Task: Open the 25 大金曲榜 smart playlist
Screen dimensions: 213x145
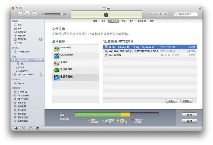Action: coord(28,96)
